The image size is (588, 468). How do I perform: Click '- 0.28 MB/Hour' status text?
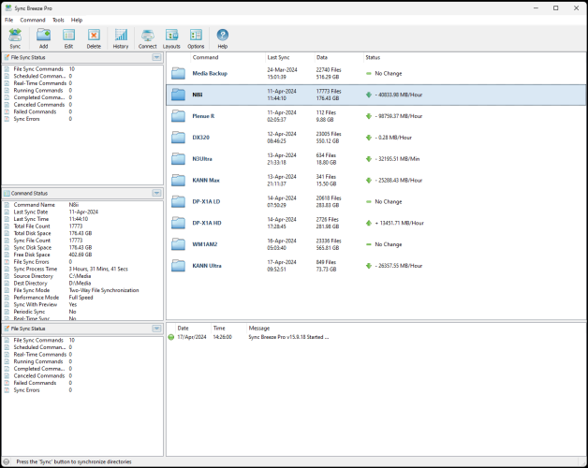pyautogui.click(x=393, y=138)
